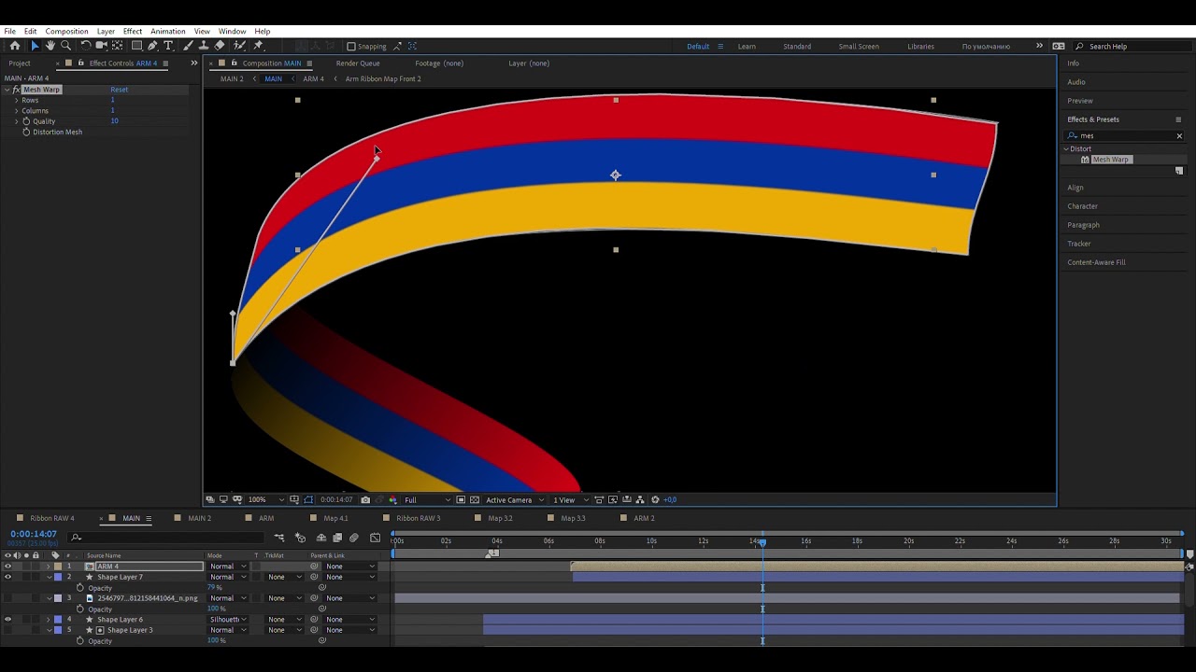
Task: Open composition mini-flowchart icon in timeline
Action: click(279, 538)
